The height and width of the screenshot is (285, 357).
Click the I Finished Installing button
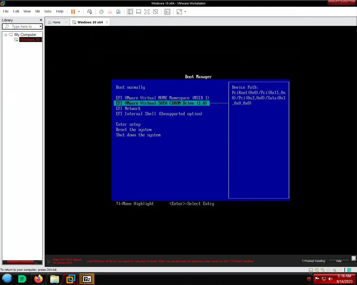coord(313,261)
